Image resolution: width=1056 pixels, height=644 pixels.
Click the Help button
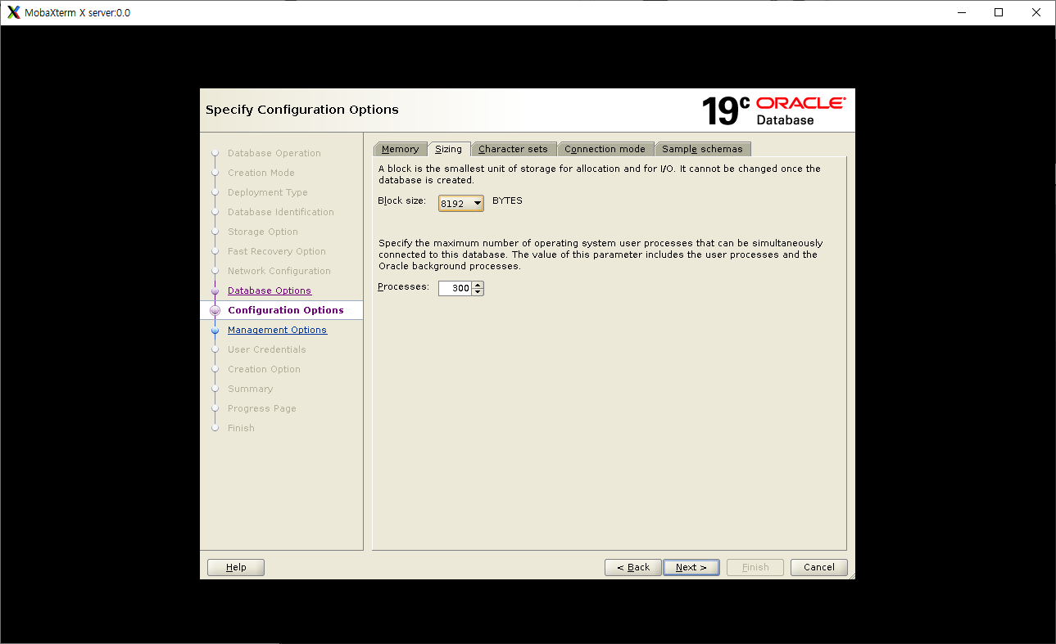coord(236,567)
